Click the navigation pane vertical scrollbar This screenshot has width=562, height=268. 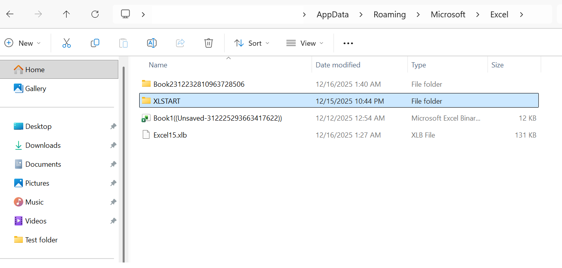(124, 164)
